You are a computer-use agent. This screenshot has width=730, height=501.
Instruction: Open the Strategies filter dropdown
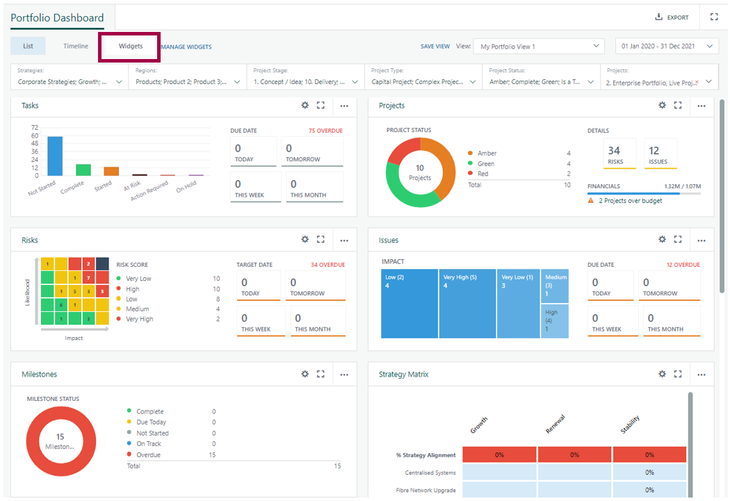[70, 77]
